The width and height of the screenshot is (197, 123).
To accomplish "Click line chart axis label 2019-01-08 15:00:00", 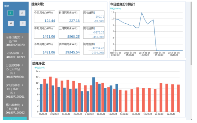I will [159, 54].
